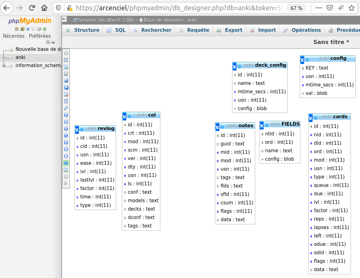
Task: Click Nouvelle base de données link
Action: click(38, 49)
